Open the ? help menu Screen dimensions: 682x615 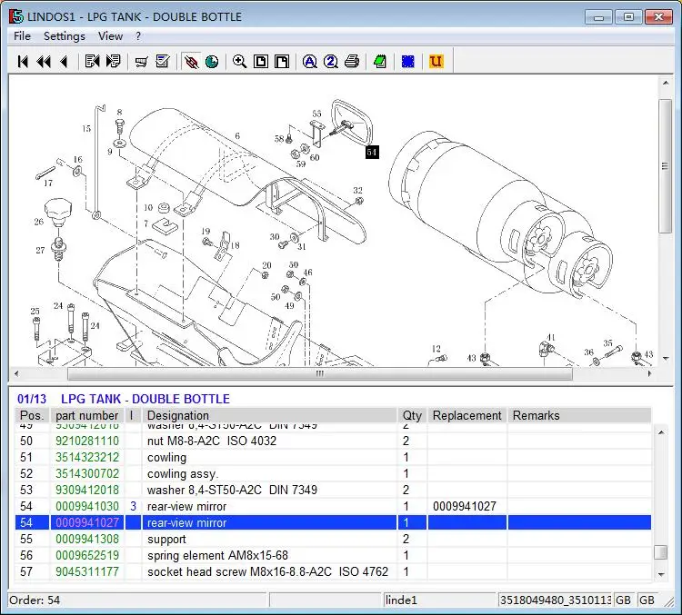138,36
